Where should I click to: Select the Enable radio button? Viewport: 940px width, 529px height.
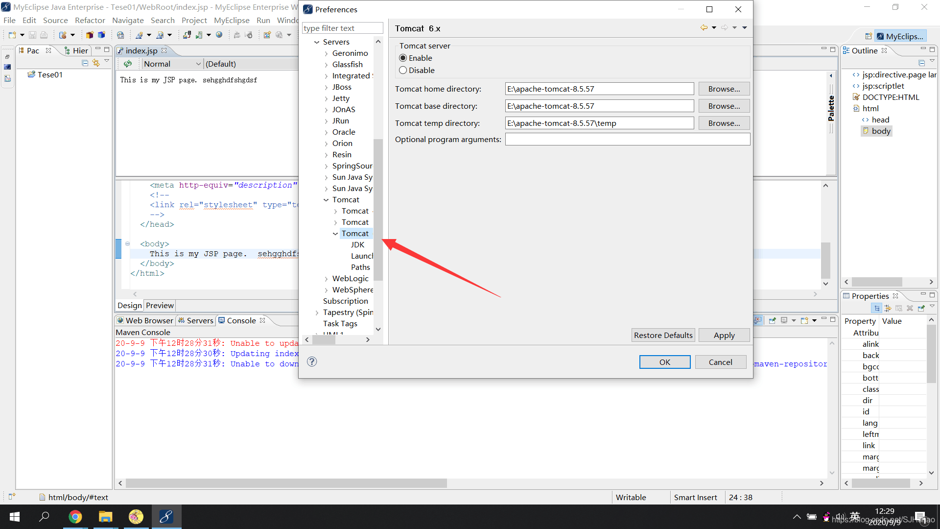(x=403, y=58)
